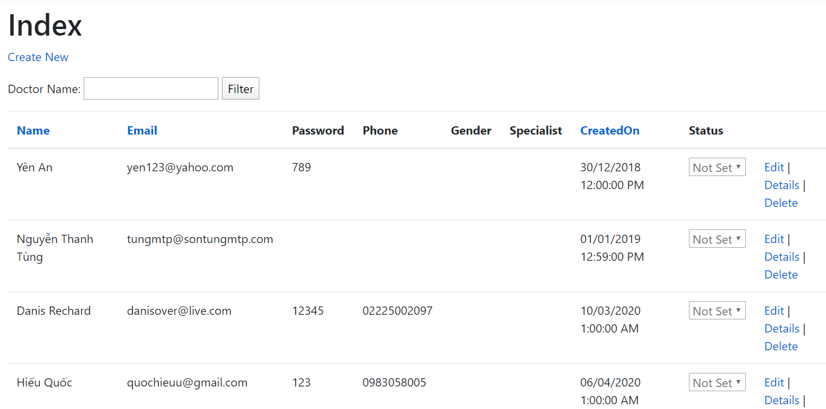
Task: Open the Status dropdown for Danis Rechard
Action: (717, 311)
